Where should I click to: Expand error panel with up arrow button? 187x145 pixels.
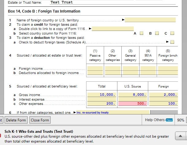click(x=180, y=136)
